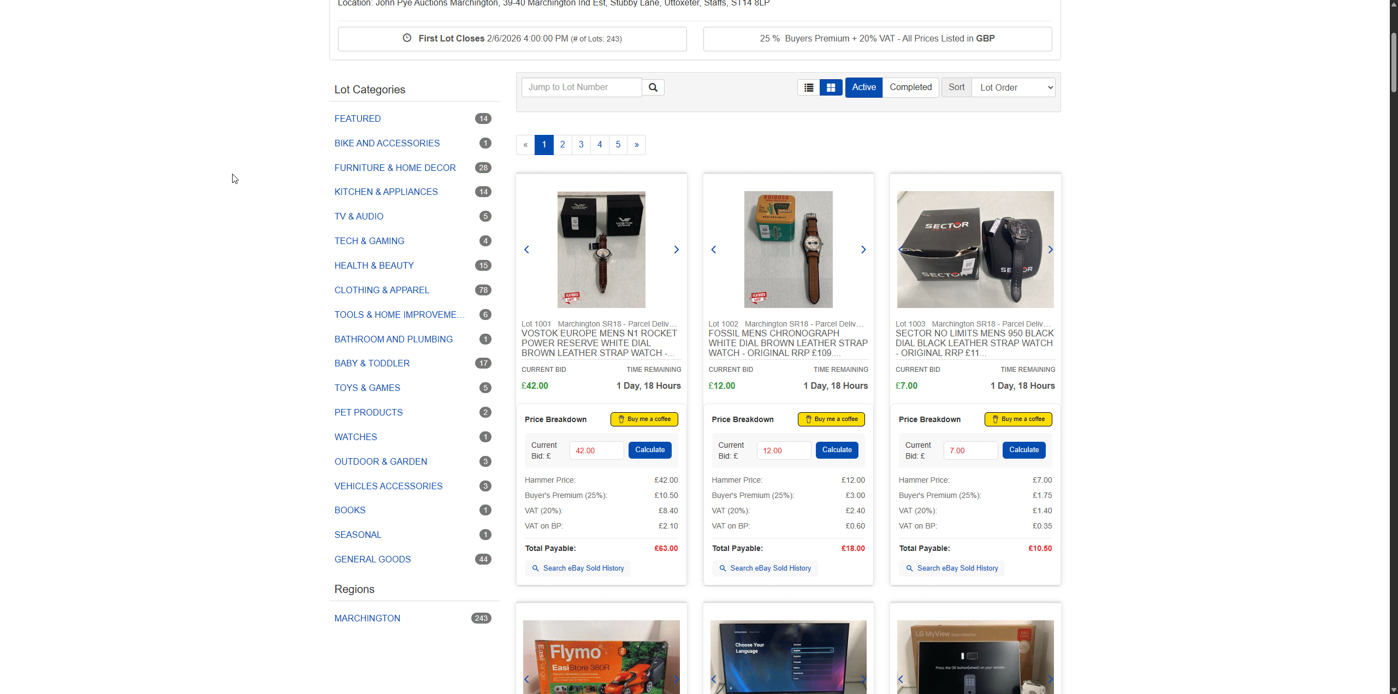Click the Current Bid input on Lot 1001
The width and height of the screenshot is (1398, 694).
click(x=596, y=450)
